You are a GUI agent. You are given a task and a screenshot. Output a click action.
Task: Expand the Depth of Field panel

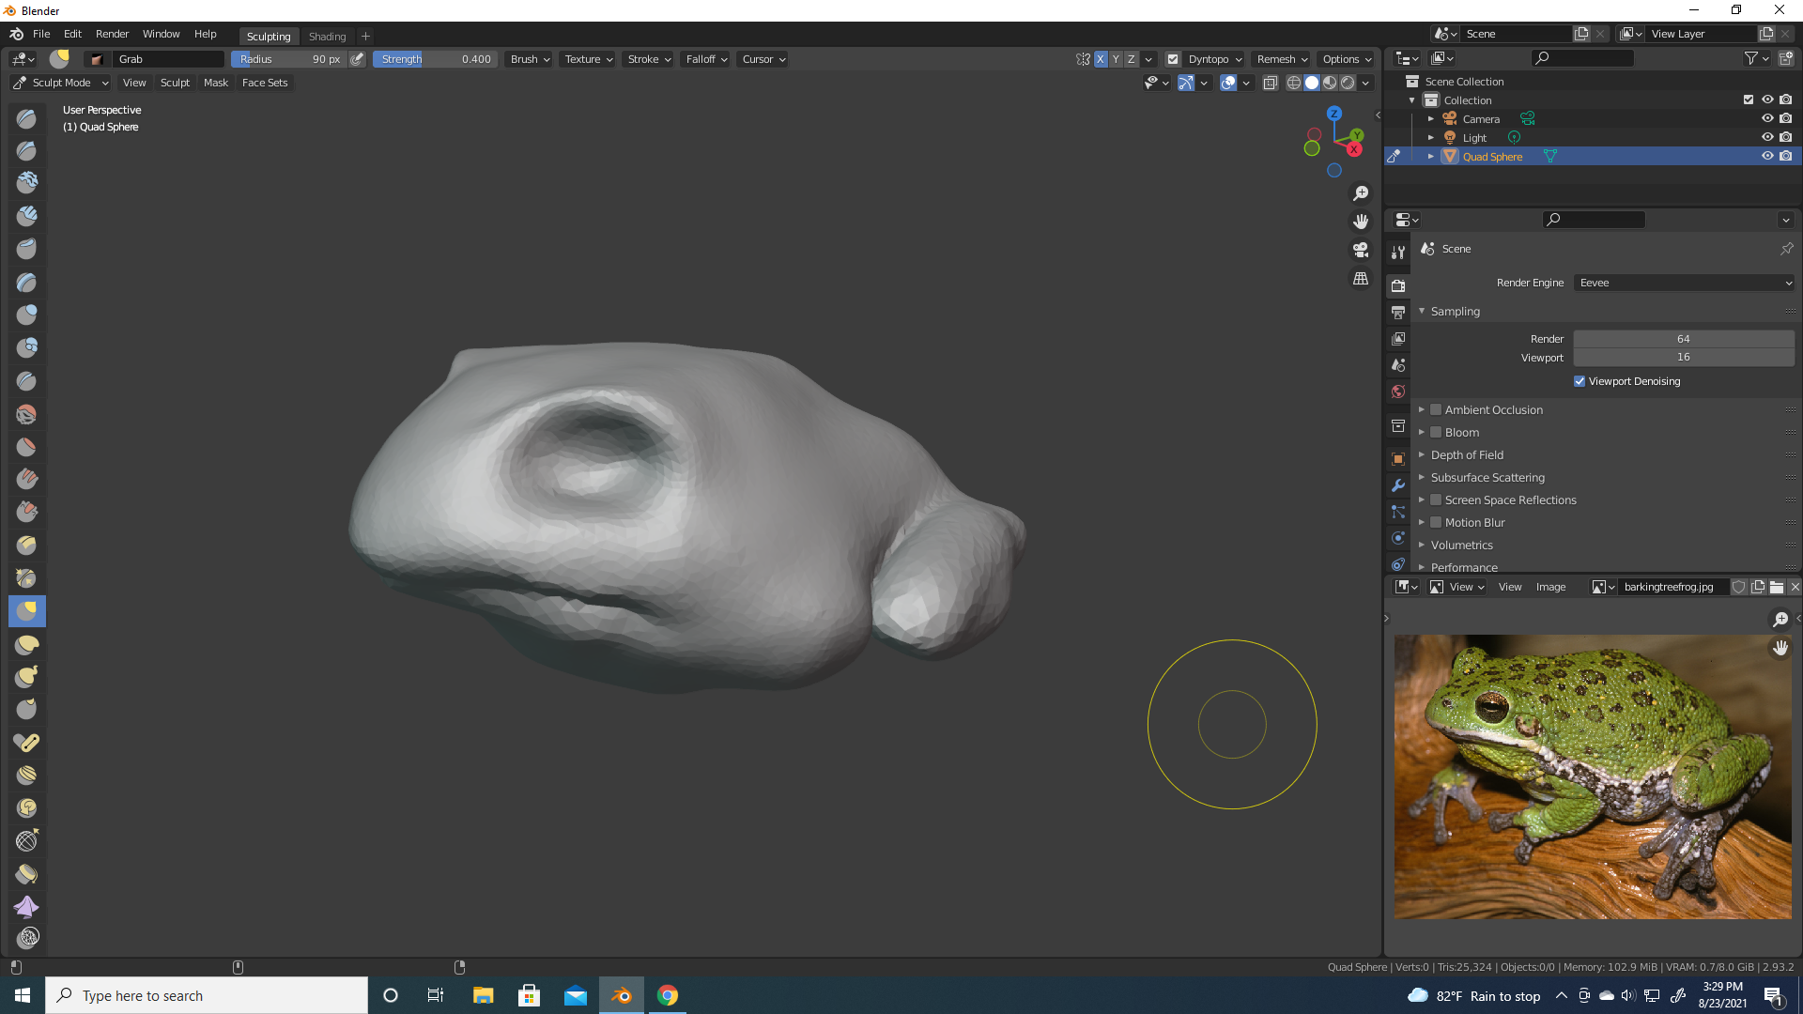tap(1467, 455)
